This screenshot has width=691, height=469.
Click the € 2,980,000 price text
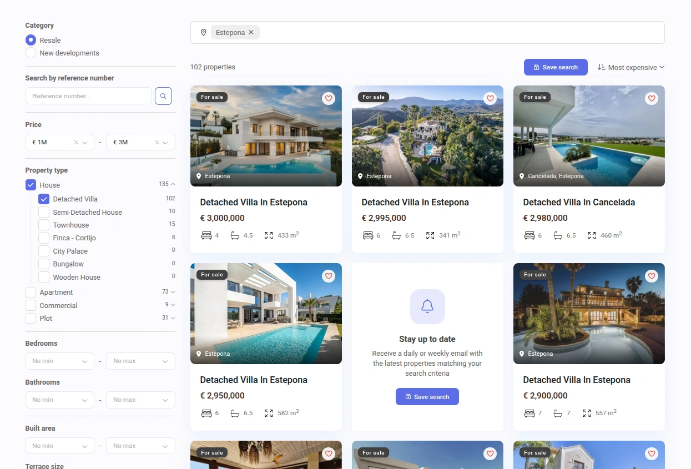pyautogui.click(x=546, y=218)
